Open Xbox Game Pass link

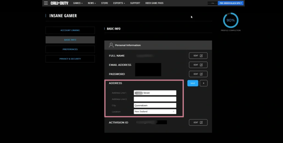point(154,3)
